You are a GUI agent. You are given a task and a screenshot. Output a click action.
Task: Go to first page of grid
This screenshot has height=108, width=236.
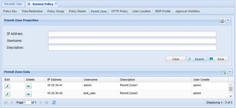tap(6, 103)
